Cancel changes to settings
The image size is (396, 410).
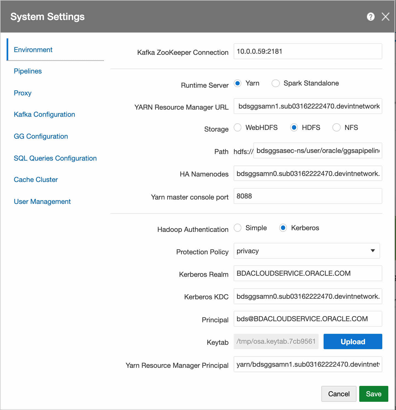339,394
